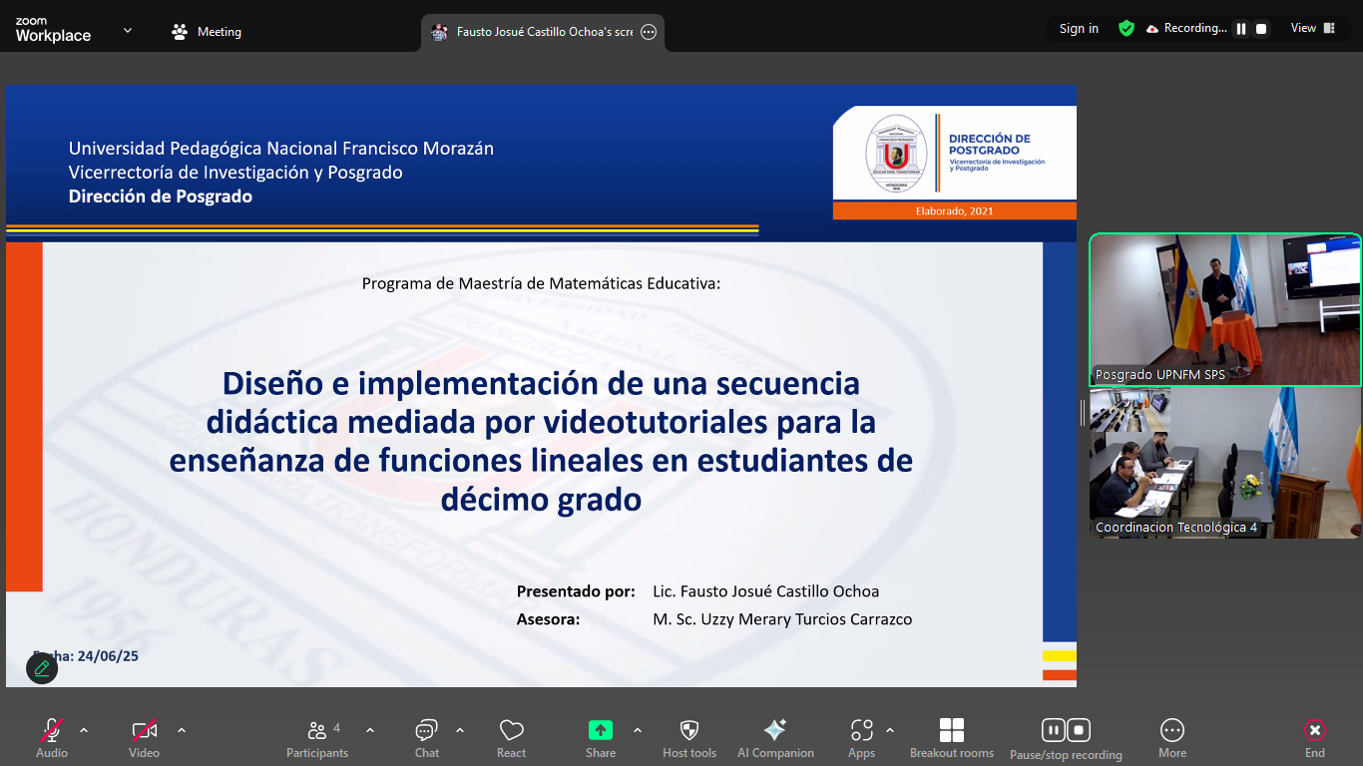Expand audio options arrow beside Audio
Viewport: 1363px width, 766px height.
point(84,730)
